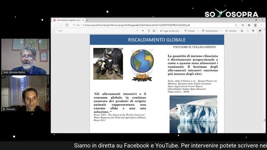
Task: Select the Alimentazione vegetale e salute tab
Action: click(68, 20)
